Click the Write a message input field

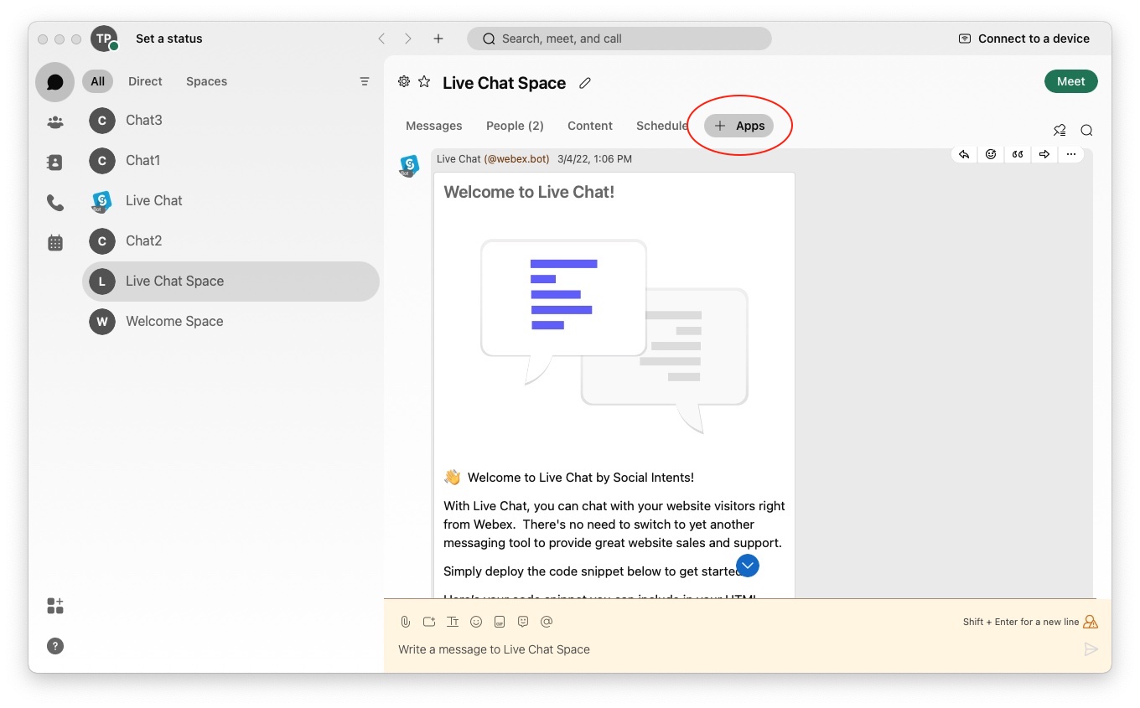click(738, 649)
